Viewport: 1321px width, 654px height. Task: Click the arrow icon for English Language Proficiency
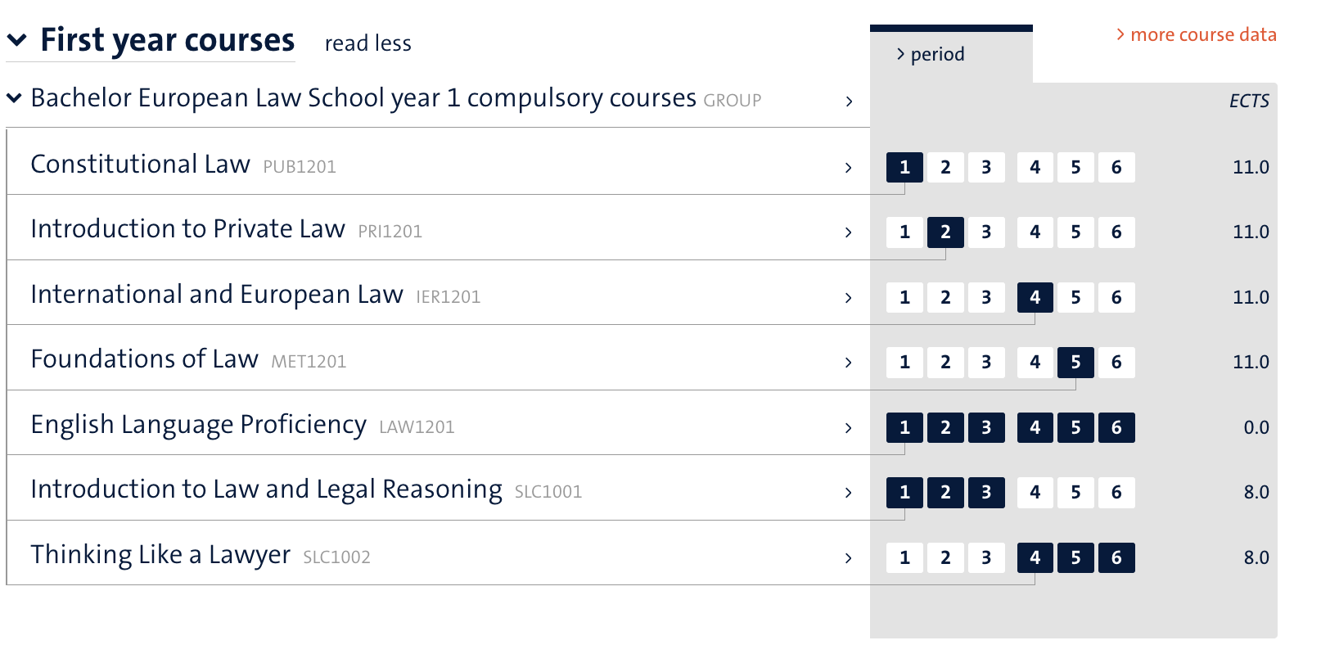coord(849,428)
